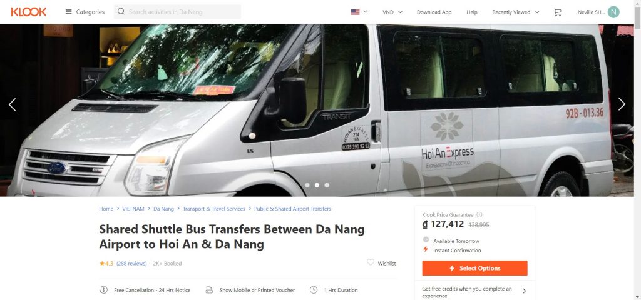Open the VND currency dropdown
641x300 pixels.
pyautogui.click(x=392, y=12)
